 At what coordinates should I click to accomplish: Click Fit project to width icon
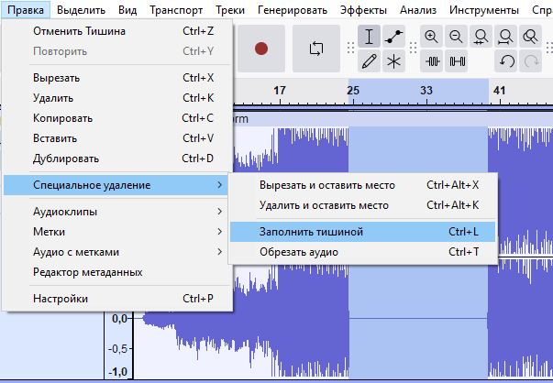coord(505,37)
